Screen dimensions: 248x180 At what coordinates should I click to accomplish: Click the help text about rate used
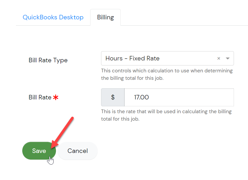click(166, 115)
